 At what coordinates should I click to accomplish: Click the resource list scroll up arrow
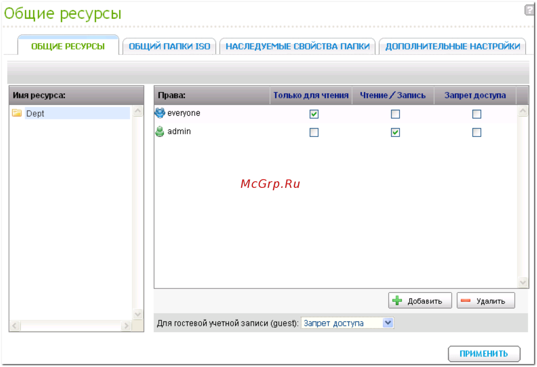click(138, 111)
